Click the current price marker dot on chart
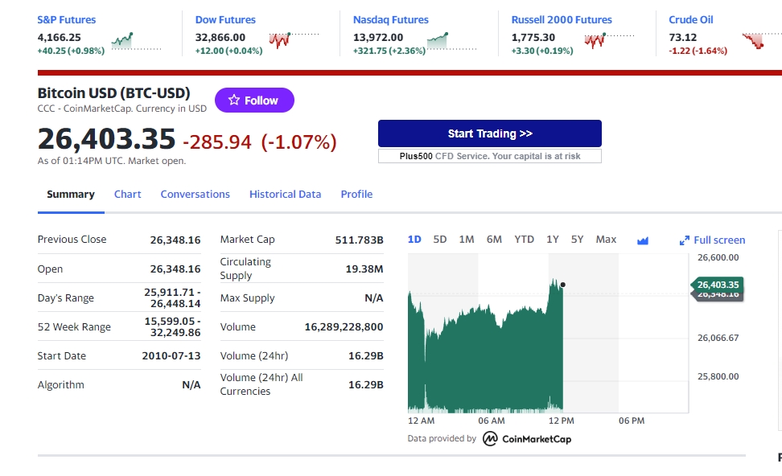782x476 pixels. click(x=562, y=285)
